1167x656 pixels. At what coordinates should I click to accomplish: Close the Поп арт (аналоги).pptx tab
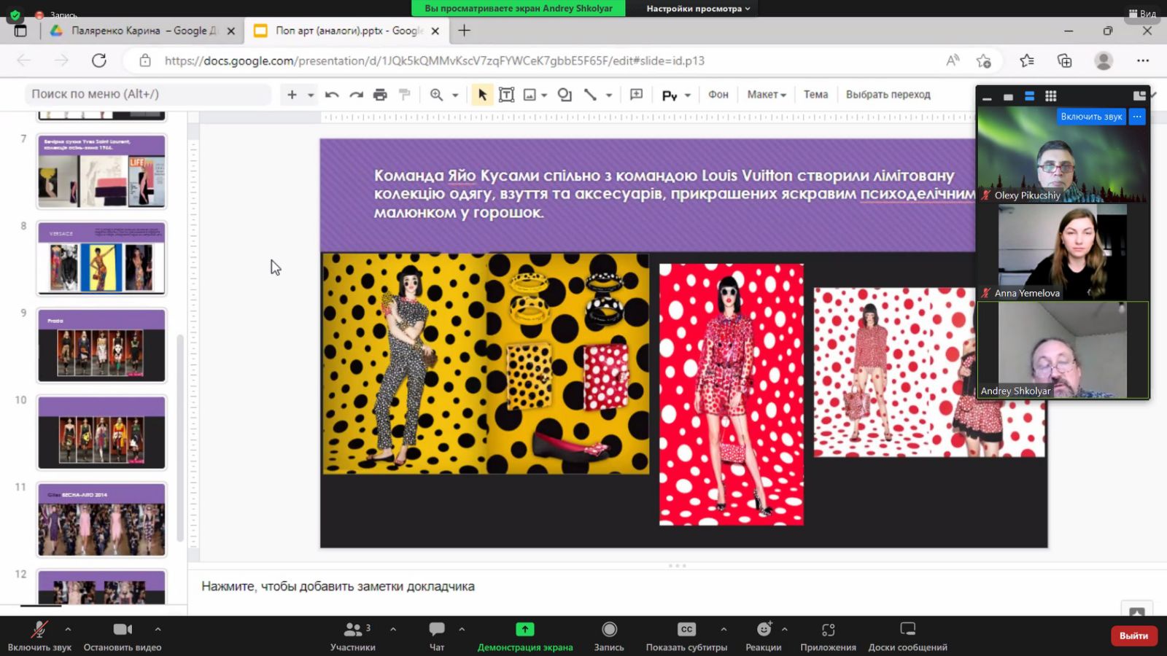[435, 31]
